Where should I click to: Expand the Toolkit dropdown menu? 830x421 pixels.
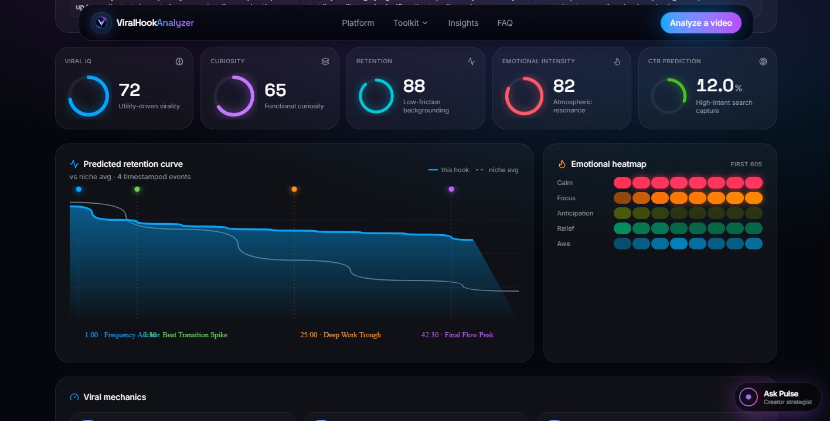(x=410, y=23)
